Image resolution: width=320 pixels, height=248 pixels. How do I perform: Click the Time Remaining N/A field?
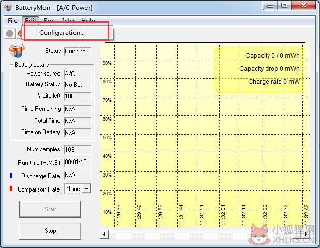tap(78, 109)
